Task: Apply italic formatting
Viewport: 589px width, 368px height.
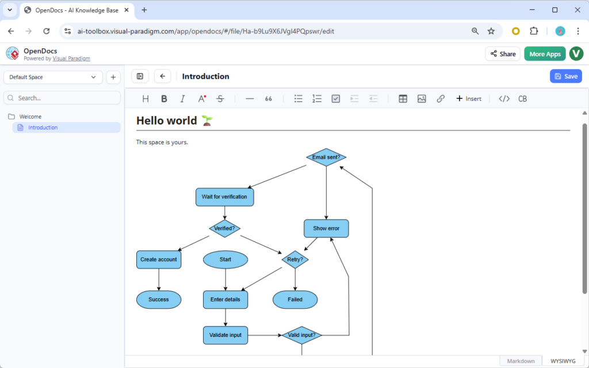Action: point(182,98)
